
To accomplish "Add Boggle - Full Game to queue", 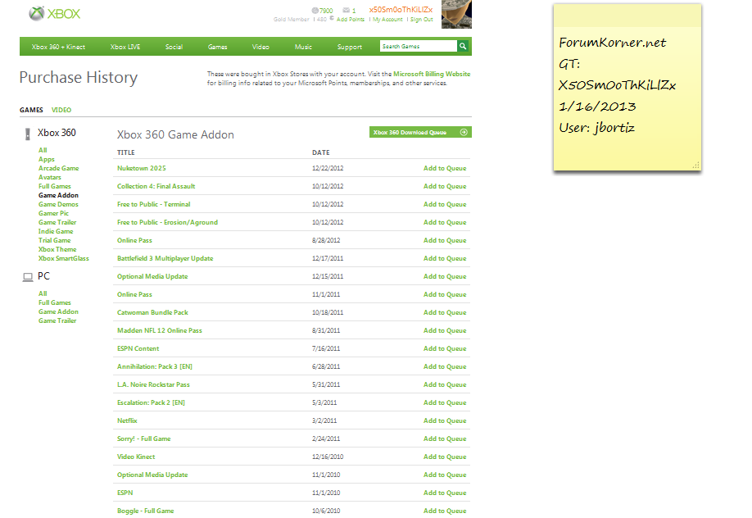I will coord(445,511).
